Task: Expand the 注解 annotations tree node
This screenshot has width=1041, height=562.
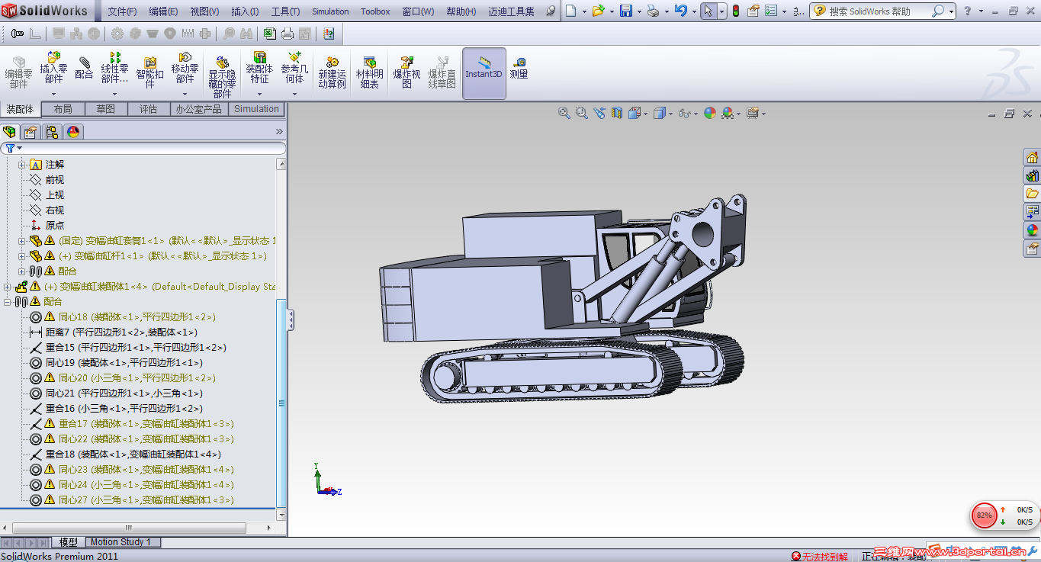Action: [x=22, y=165]
